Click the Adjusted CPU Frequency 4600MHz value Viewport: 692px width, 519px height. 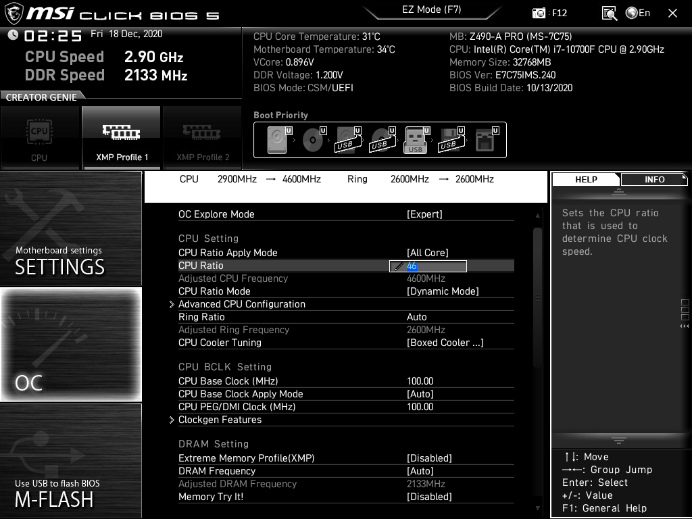pyautogui.click(x=426, y=278)
